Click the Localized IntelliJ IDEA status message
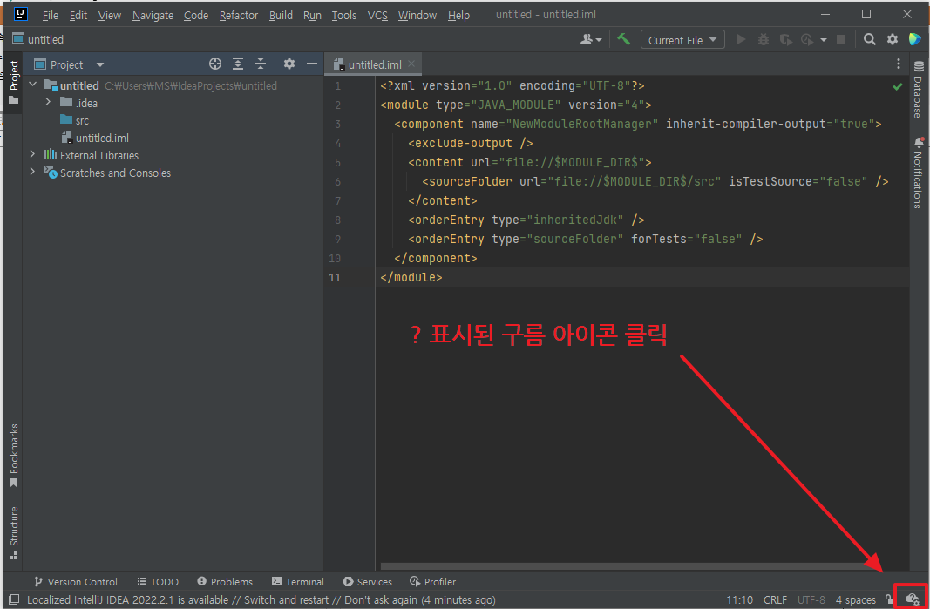The image size is (930, 609). [261, 600]
